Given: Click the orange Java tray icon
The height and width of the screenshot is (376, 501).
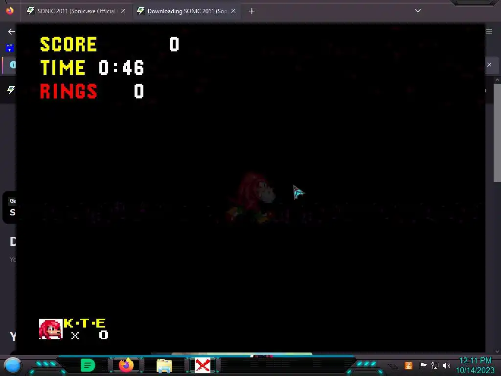Looking at the screenshot, I should coord(409,365).
